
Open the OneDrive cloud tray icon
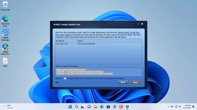click(x=172, y=107)
